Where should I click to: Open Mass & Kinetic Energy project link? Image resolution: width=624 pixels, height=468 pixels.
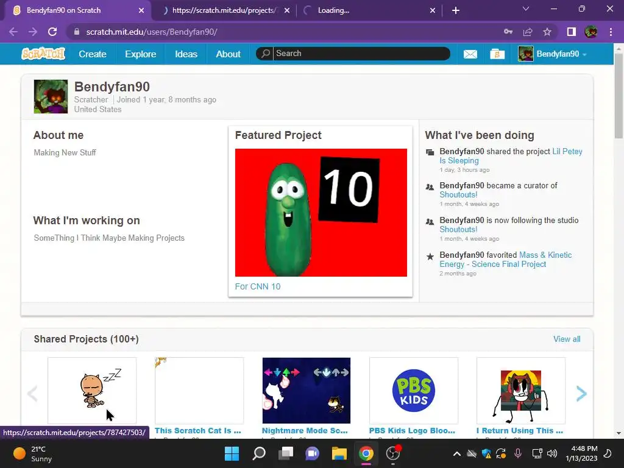tap(505, 260)
